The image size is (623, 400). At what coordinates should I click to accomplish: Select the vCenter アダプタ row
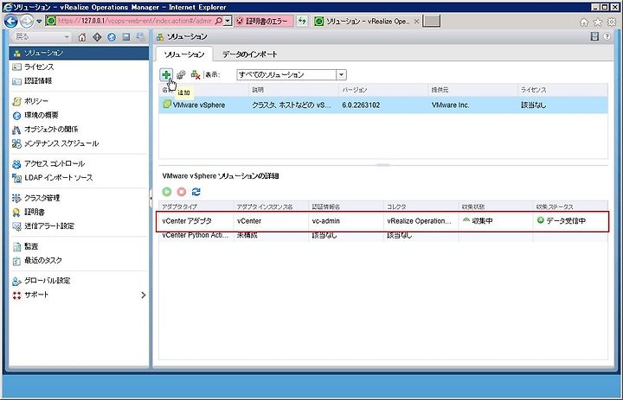click(382, 221)
